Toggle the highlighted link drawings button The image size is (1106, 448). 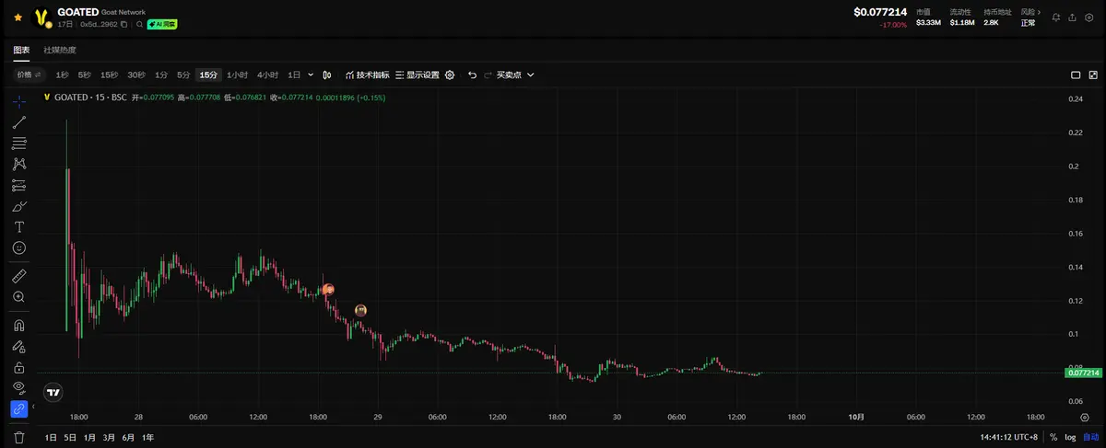pos(19,408)
